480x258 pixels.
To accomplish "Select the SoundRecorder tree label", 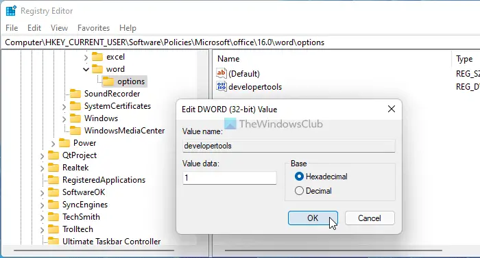I will [x=112, y=94].
